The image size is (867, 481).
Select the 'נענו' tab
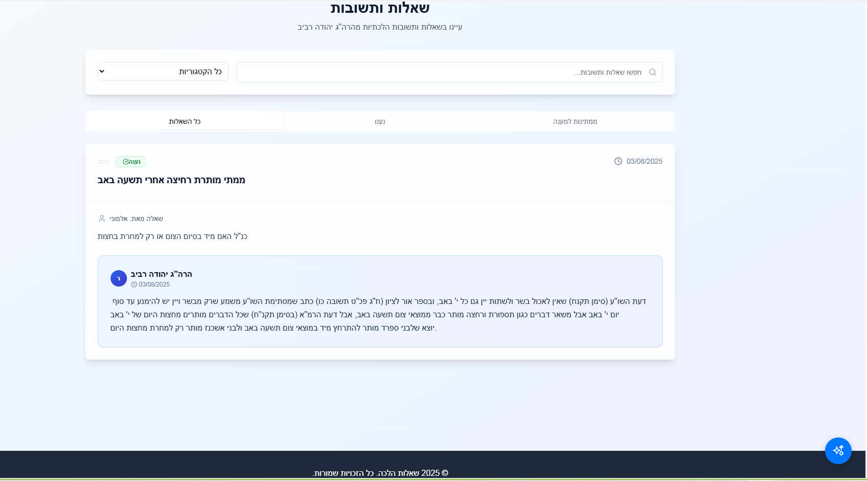point(380,121)
